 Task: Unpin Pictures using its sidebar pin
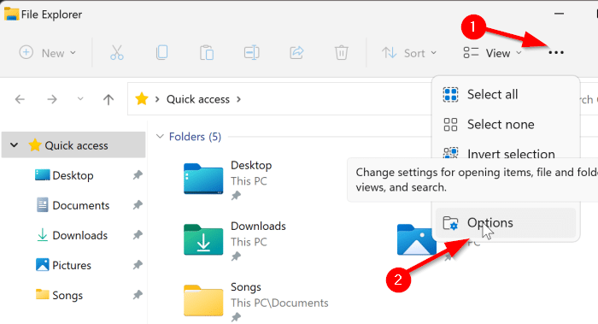[x=138, y=265]
